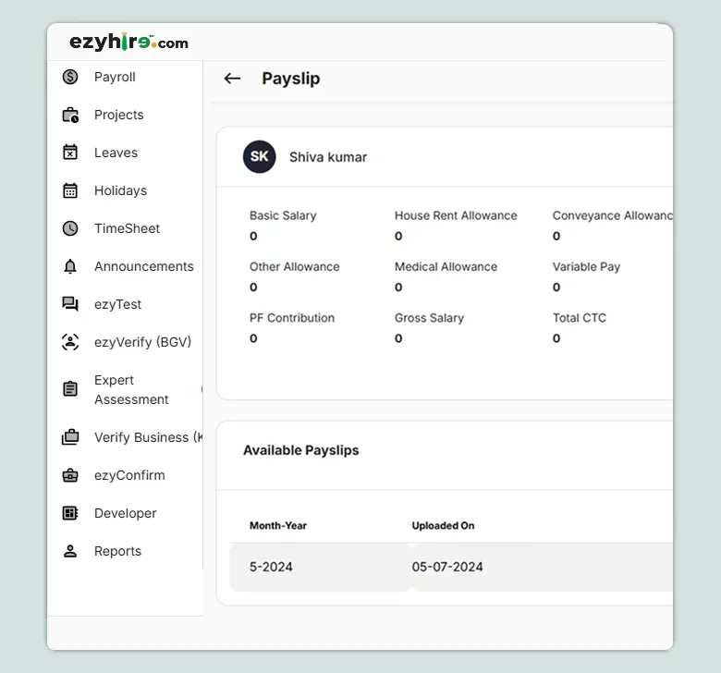
Task: Click the TimeSheet clock icon
Action: 70,228
